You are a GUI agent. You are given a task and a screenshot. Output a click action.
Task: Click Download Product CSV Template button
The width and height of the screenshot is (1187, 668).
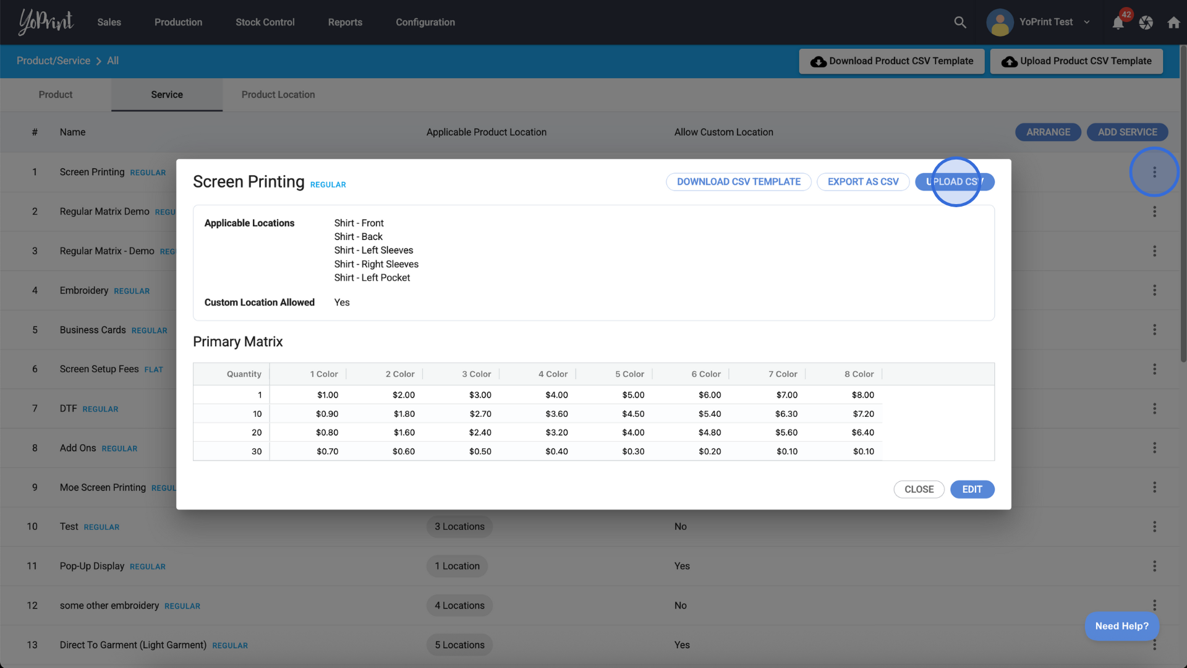(x=891, y=61)
